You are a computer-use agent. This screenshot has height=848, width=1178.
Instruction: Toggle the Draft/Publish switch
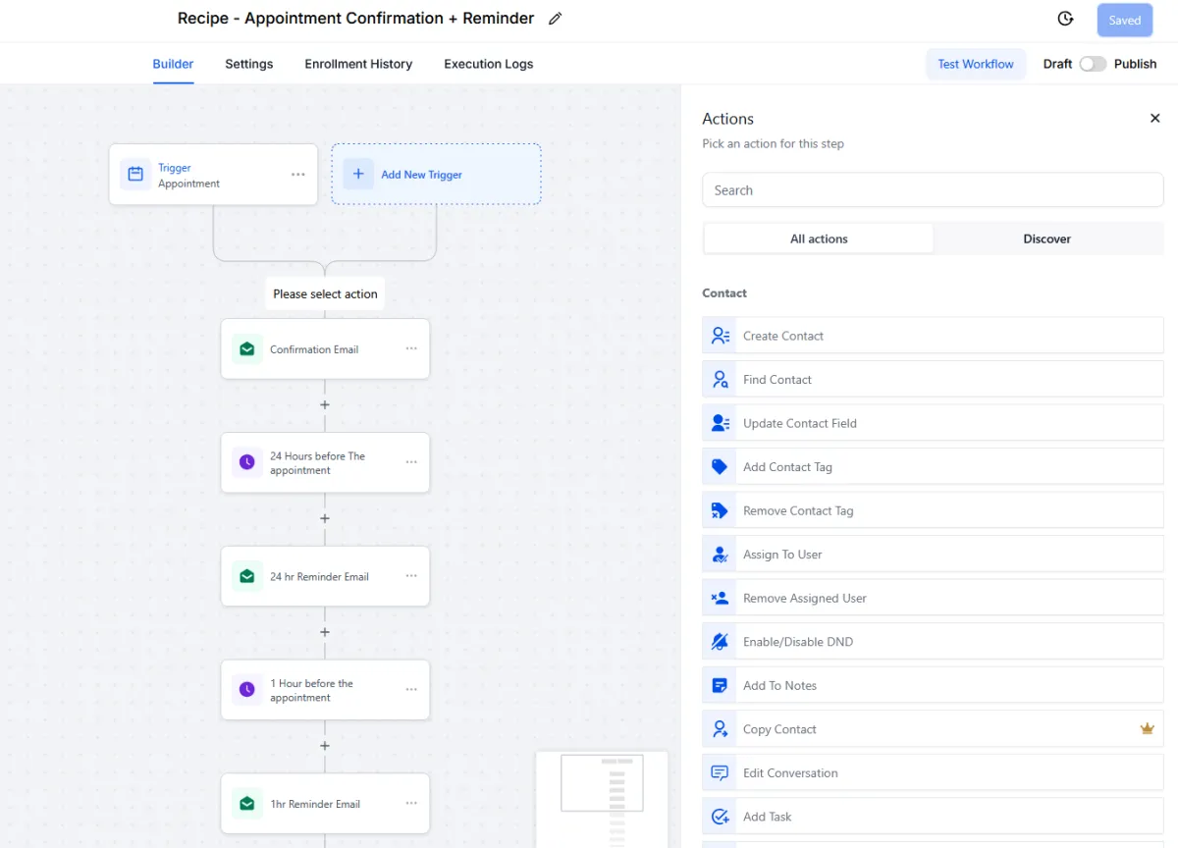1093,64
